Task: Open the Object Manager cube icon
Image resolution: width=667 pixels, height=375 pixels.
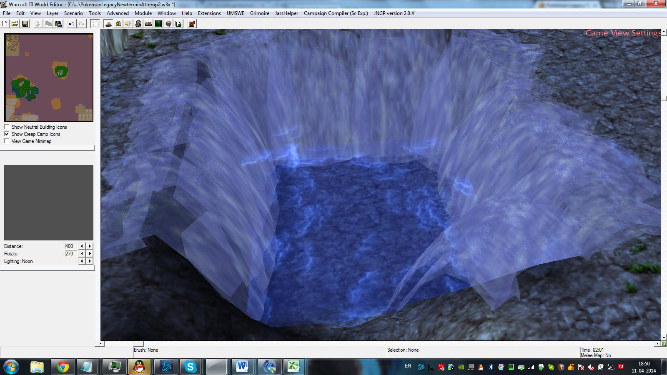Action: click(x=168, y=24)
